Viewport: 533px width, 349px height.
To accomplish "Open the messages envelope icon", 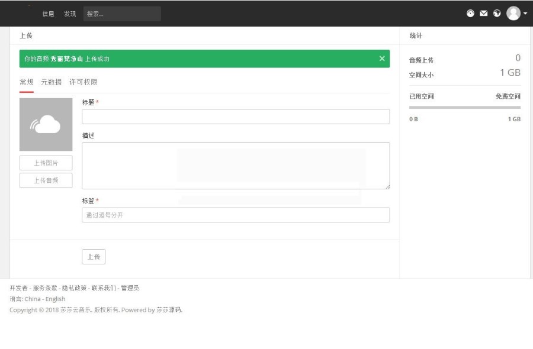I will pyautogui.click(x=483, y=13).
